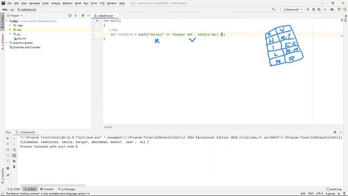
Task: Click the red error indicator at editor top-right
Action: coord(342,20)
